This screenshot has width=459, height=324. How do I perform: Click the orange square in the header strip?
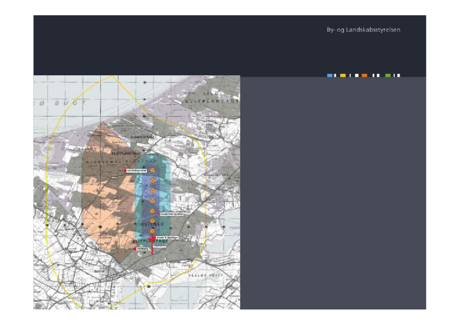tap(364, 75)
